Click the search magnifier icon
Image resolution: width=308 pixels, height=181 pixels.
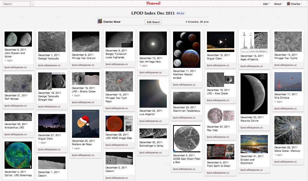pos(32,4)
